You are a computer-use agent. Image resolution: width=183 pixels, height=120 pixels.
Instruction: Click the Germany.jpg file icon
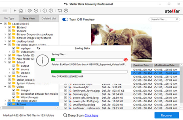coord(70,94)
